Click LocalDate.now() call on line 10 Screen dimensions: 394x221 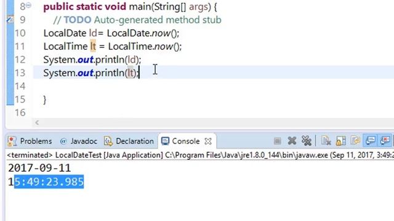[143, 33]
